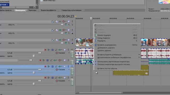This screenshot has width=170, height=95.
Task: Click the playhead marker on the time ruler
Action: (91, 18)
